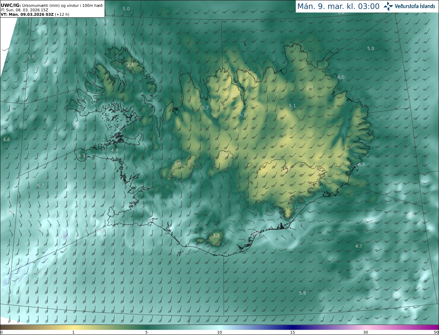Select the 6.0 value label on the map
This screenshot has height=335, width=439.
click(341, 77)
